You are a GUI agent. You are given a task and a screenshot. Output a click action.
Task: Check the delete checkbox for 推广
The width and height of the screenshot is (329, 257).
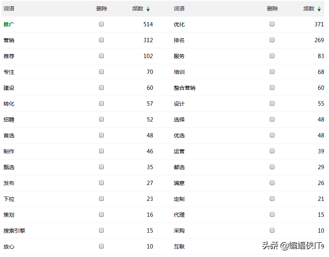(101, 24)
